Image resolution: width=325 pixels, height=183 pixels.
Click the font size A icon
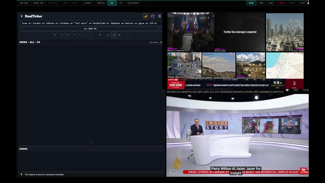coord(55,35)
